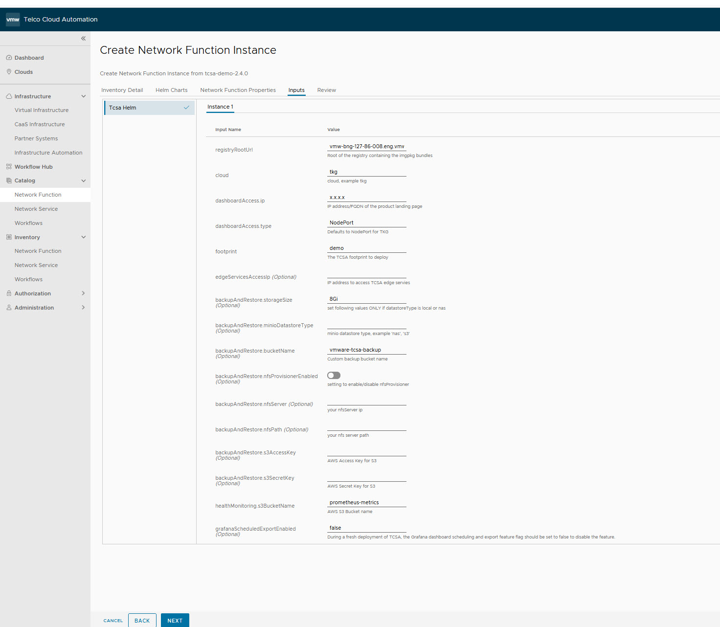The width and height of the screenshot is (720, 627).
Task: Collapse the Catalog section chevron
Action: (x=84, y=180)
